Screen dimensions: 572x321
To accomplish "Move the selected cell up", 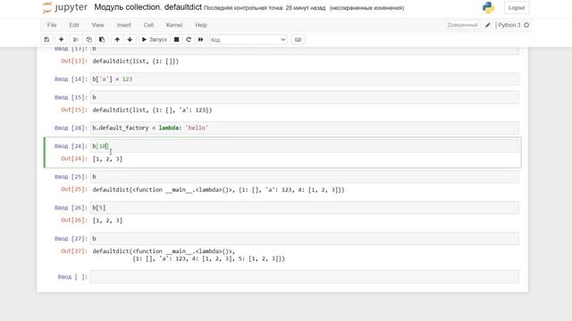I will (x=117, y=39).
